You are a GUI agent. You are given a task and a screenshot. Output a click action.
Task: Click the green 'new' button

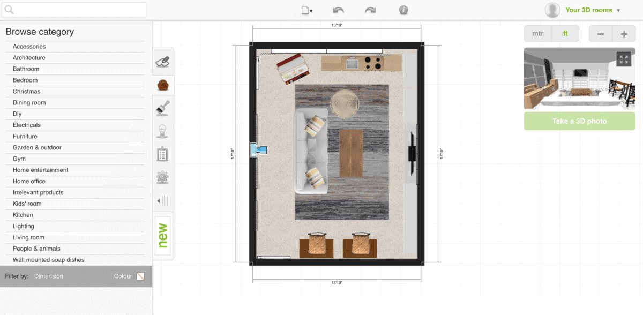[163, 236]
